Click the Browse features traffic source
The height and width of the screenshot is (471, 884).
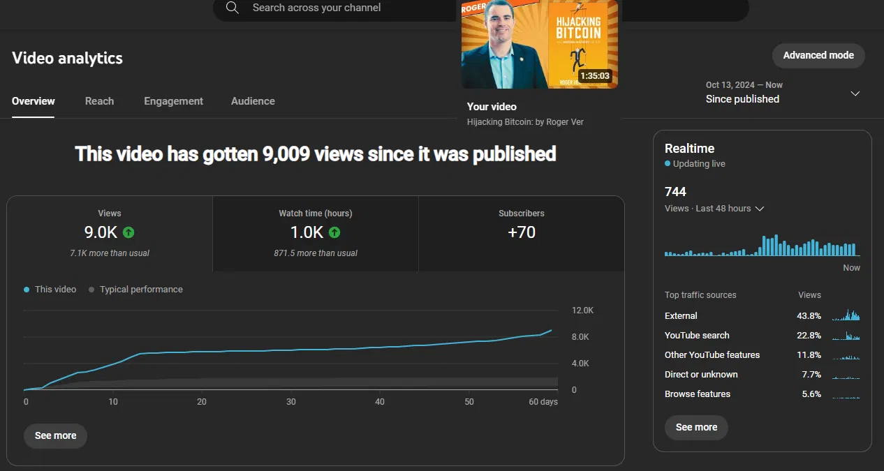762,394
